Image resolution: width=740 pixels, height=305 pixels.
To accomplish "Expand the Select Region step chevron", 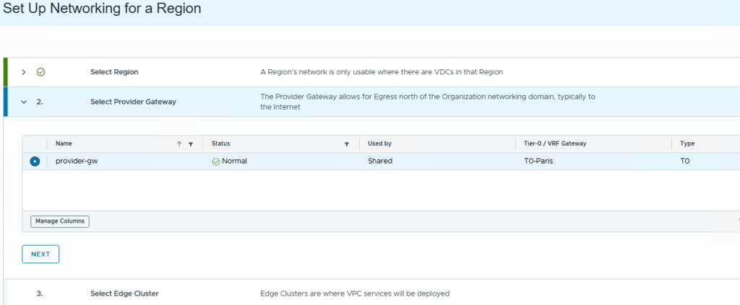I will (x=24, y=72).
